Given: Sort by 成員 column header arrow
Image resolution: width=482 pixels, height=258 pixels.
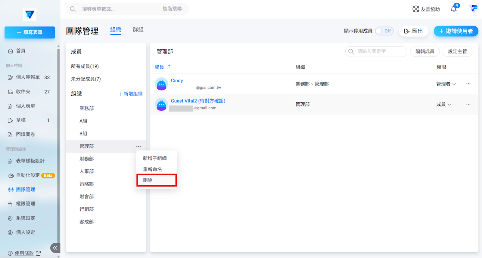Looking at the screenshot, I should pos(169,67).
